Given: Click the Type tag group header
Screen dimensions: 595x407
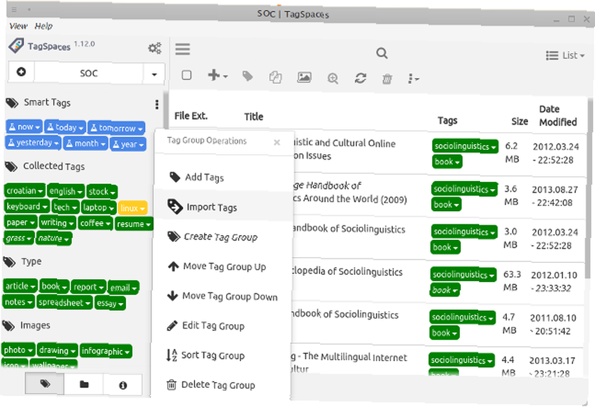Looking at the screenshot, I should click(x=32, y=261).
